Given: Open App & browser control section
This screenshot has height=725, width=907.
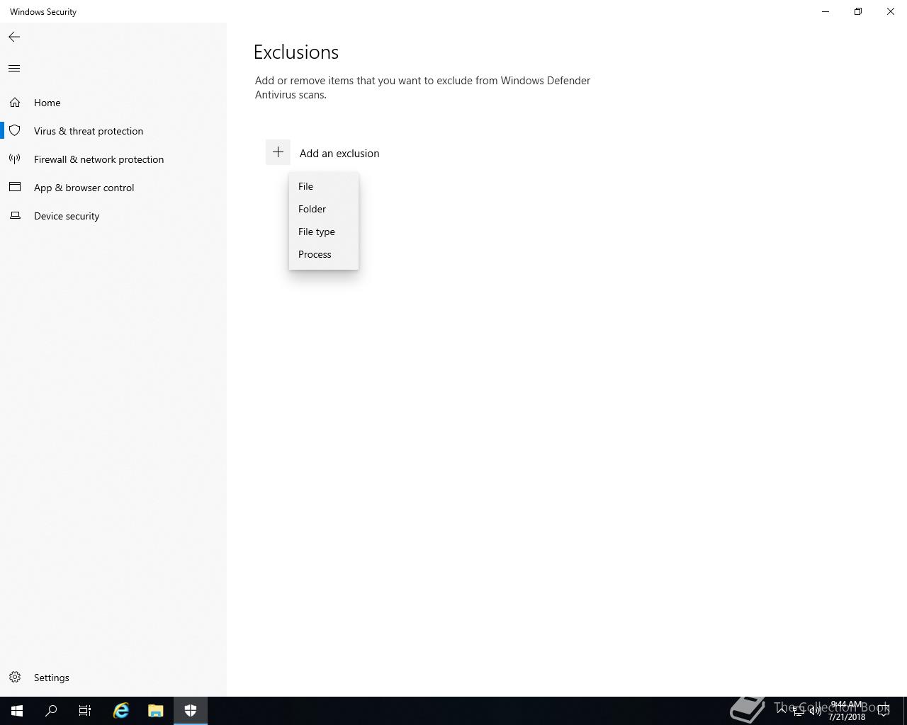Looking at the screenshot, I should (x=113, y=188).
